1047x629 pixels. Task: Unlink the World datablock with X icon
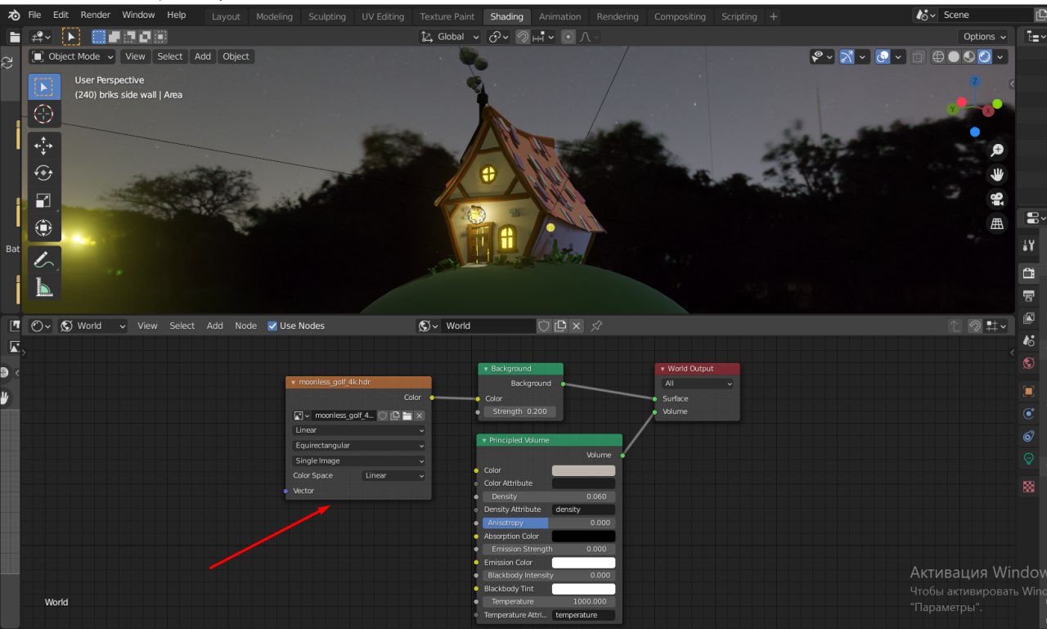576,326
